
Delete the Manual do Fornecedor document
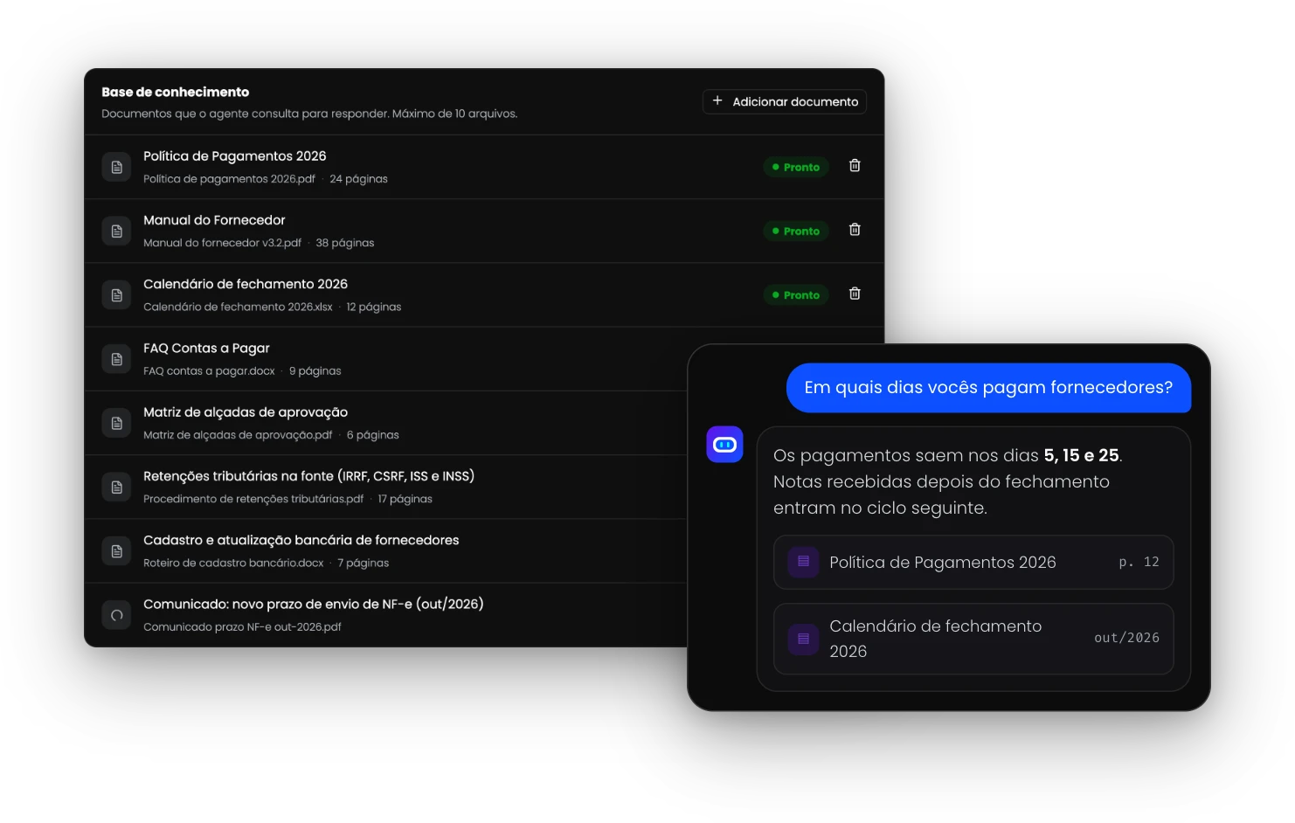click(x=855, y=229)
